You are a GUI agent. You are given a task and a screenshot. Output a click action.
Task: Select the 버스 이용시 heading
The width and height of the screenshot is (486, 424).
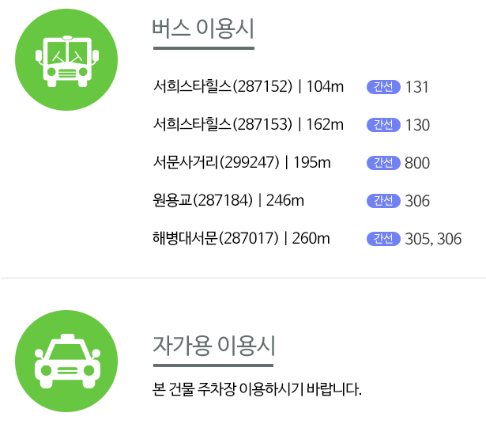click(x=203, y=28)
